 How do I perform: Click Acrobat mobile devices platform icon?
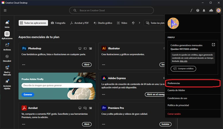[x=85, y=108]
